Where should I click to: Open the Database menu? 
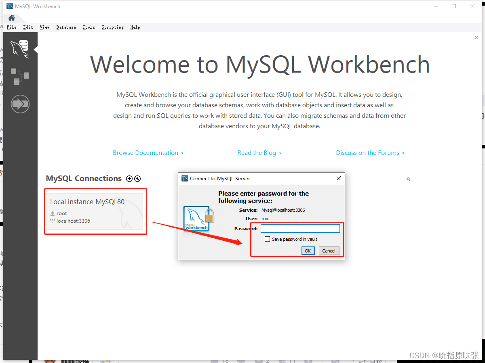66,27
